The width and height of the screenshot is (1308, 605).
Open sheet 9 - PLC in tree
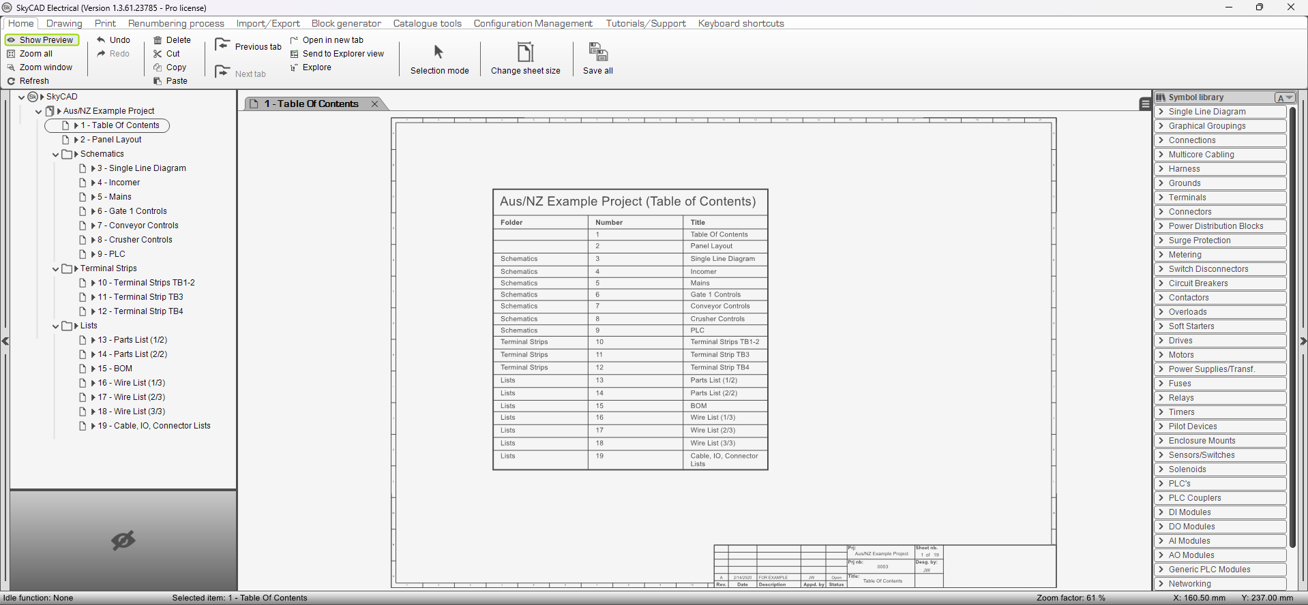111,254
